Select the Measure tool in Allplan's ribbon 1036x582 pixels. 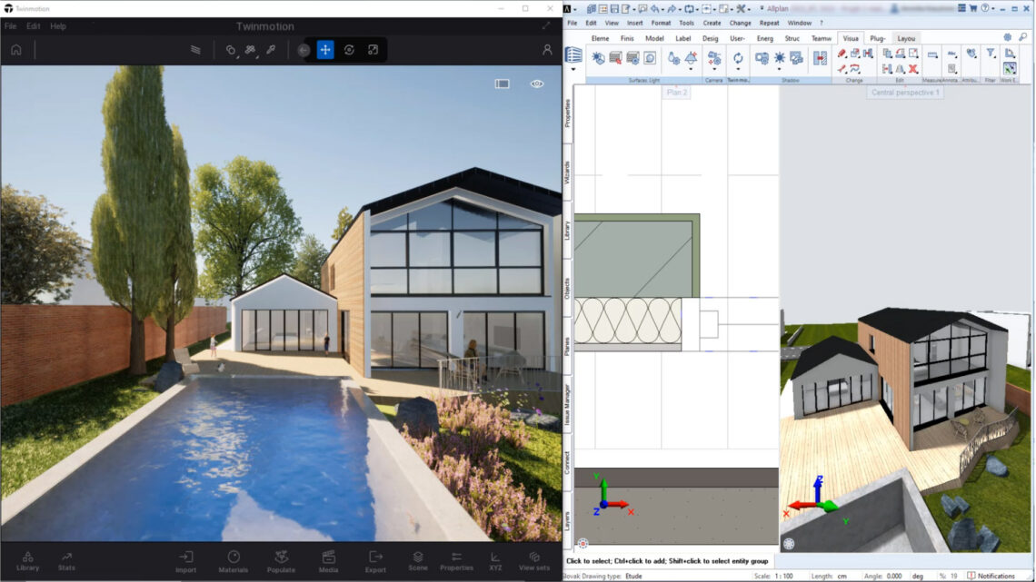tap(931, 54)
